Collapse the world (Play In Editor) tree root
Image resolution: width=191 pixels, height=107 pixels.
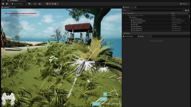pyautogui.click(x=128, y=15)
